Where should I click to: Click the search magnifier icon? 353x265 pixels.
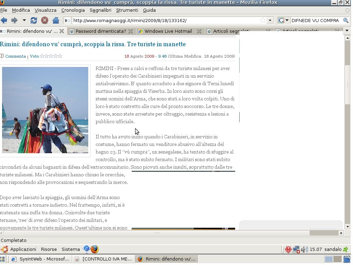(345, 20)
